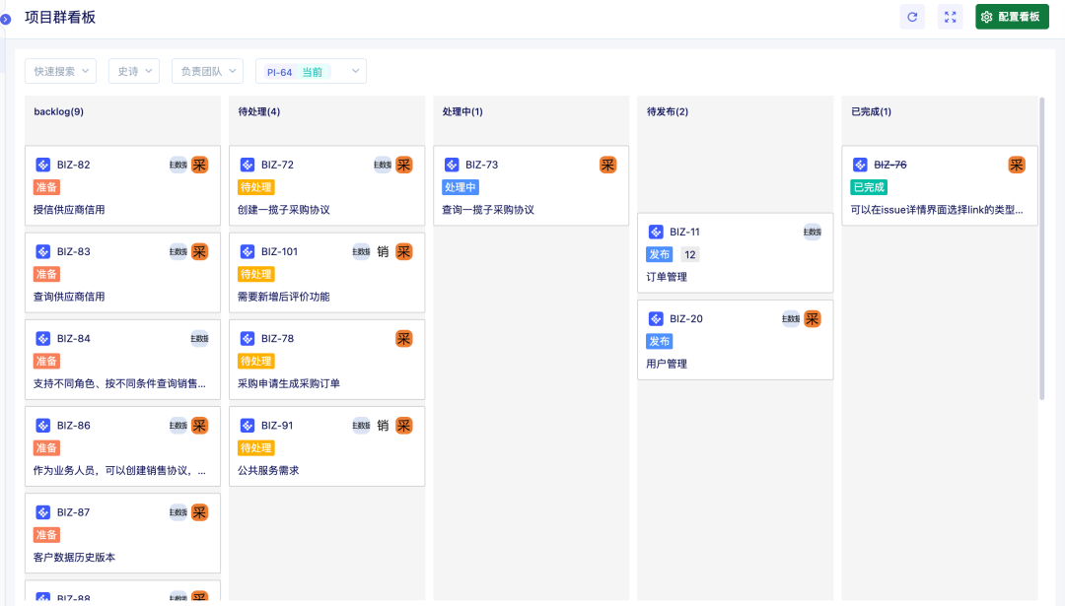Open the BIZ-91 issue key link
The image size is (1065, 606).
[277, 426]
